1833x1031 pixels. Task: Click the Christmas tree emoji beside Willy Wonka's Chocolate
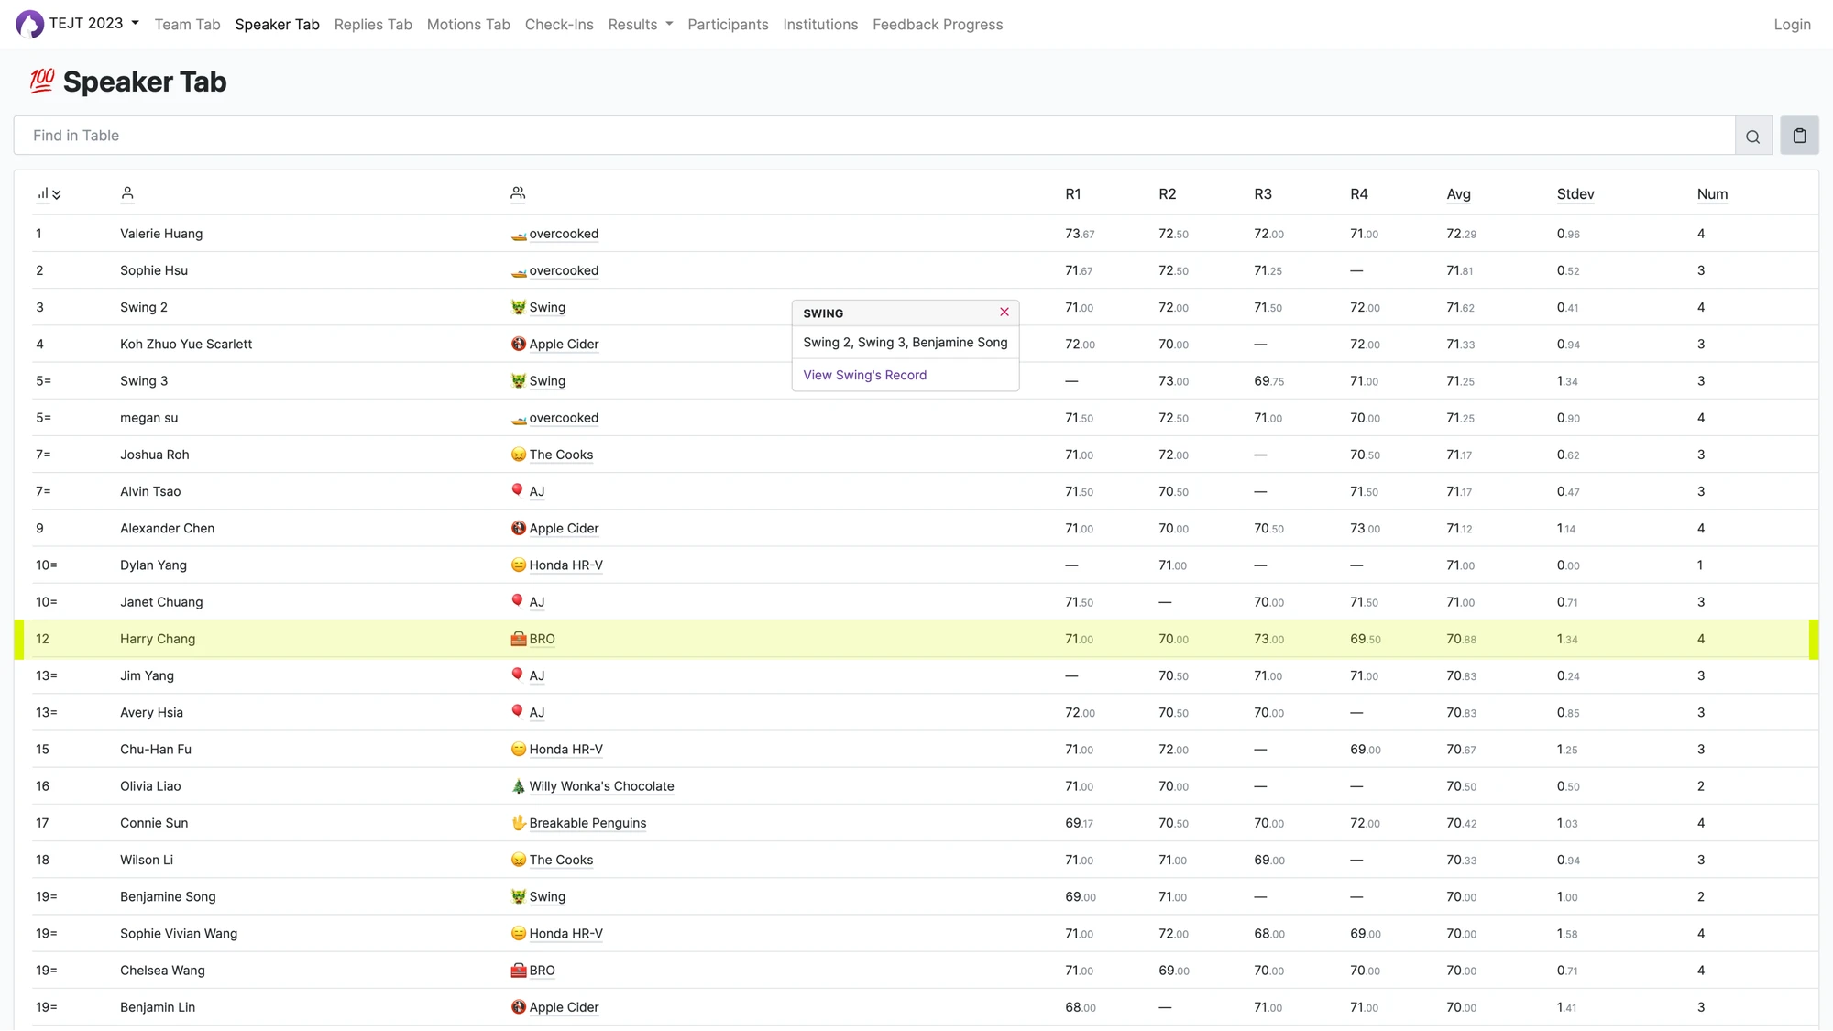click(518, 786)
